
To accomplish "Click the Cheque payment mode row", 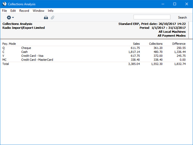I will coord(94,48).
